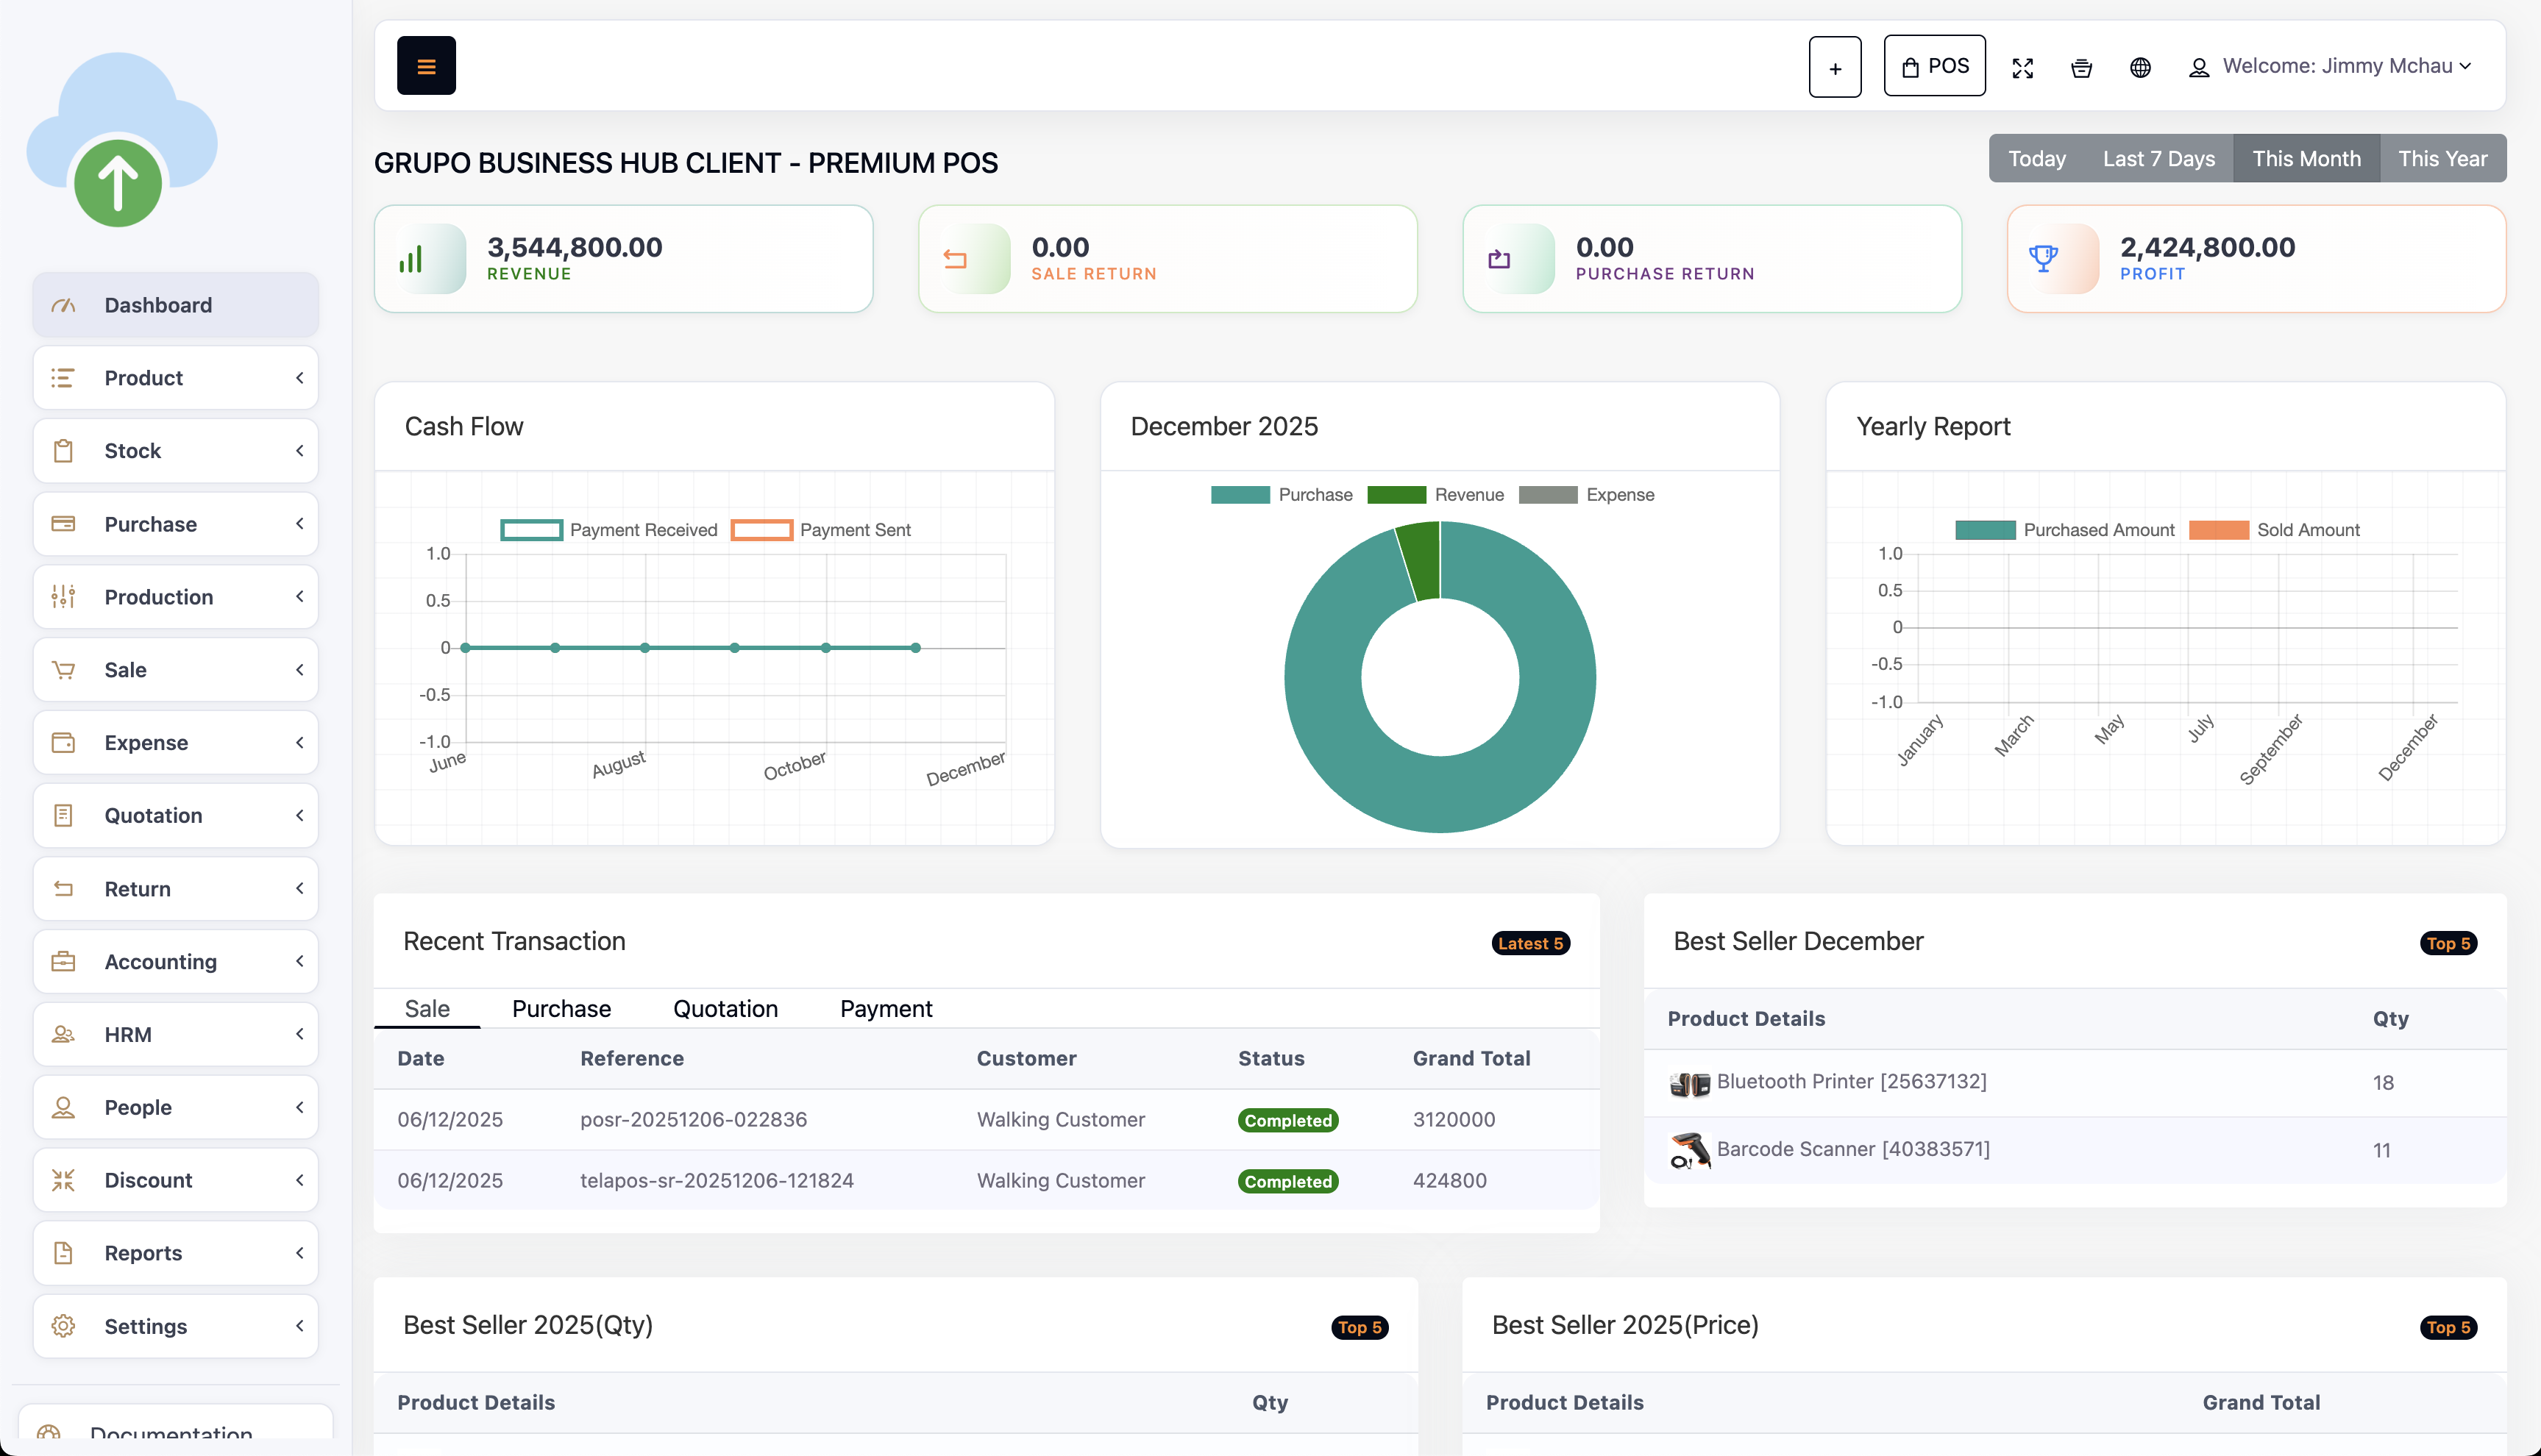Viewport: 2541px width, 1456px height.
Task: Click the plus add-new icon button
Action: point(1835,67)
